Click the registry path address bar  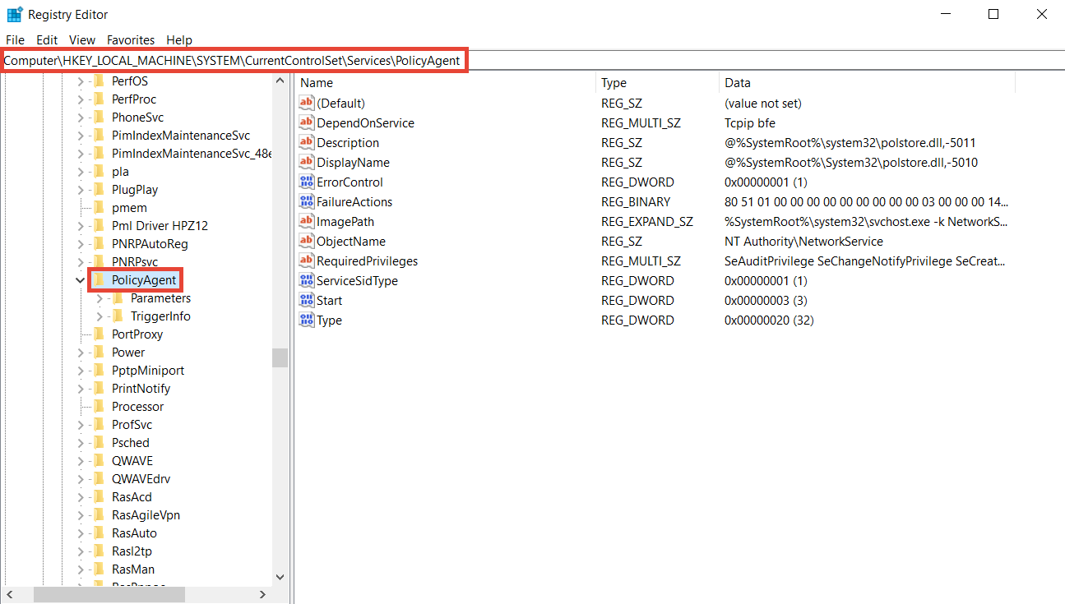pyautogui.click(x=235, y=60)
